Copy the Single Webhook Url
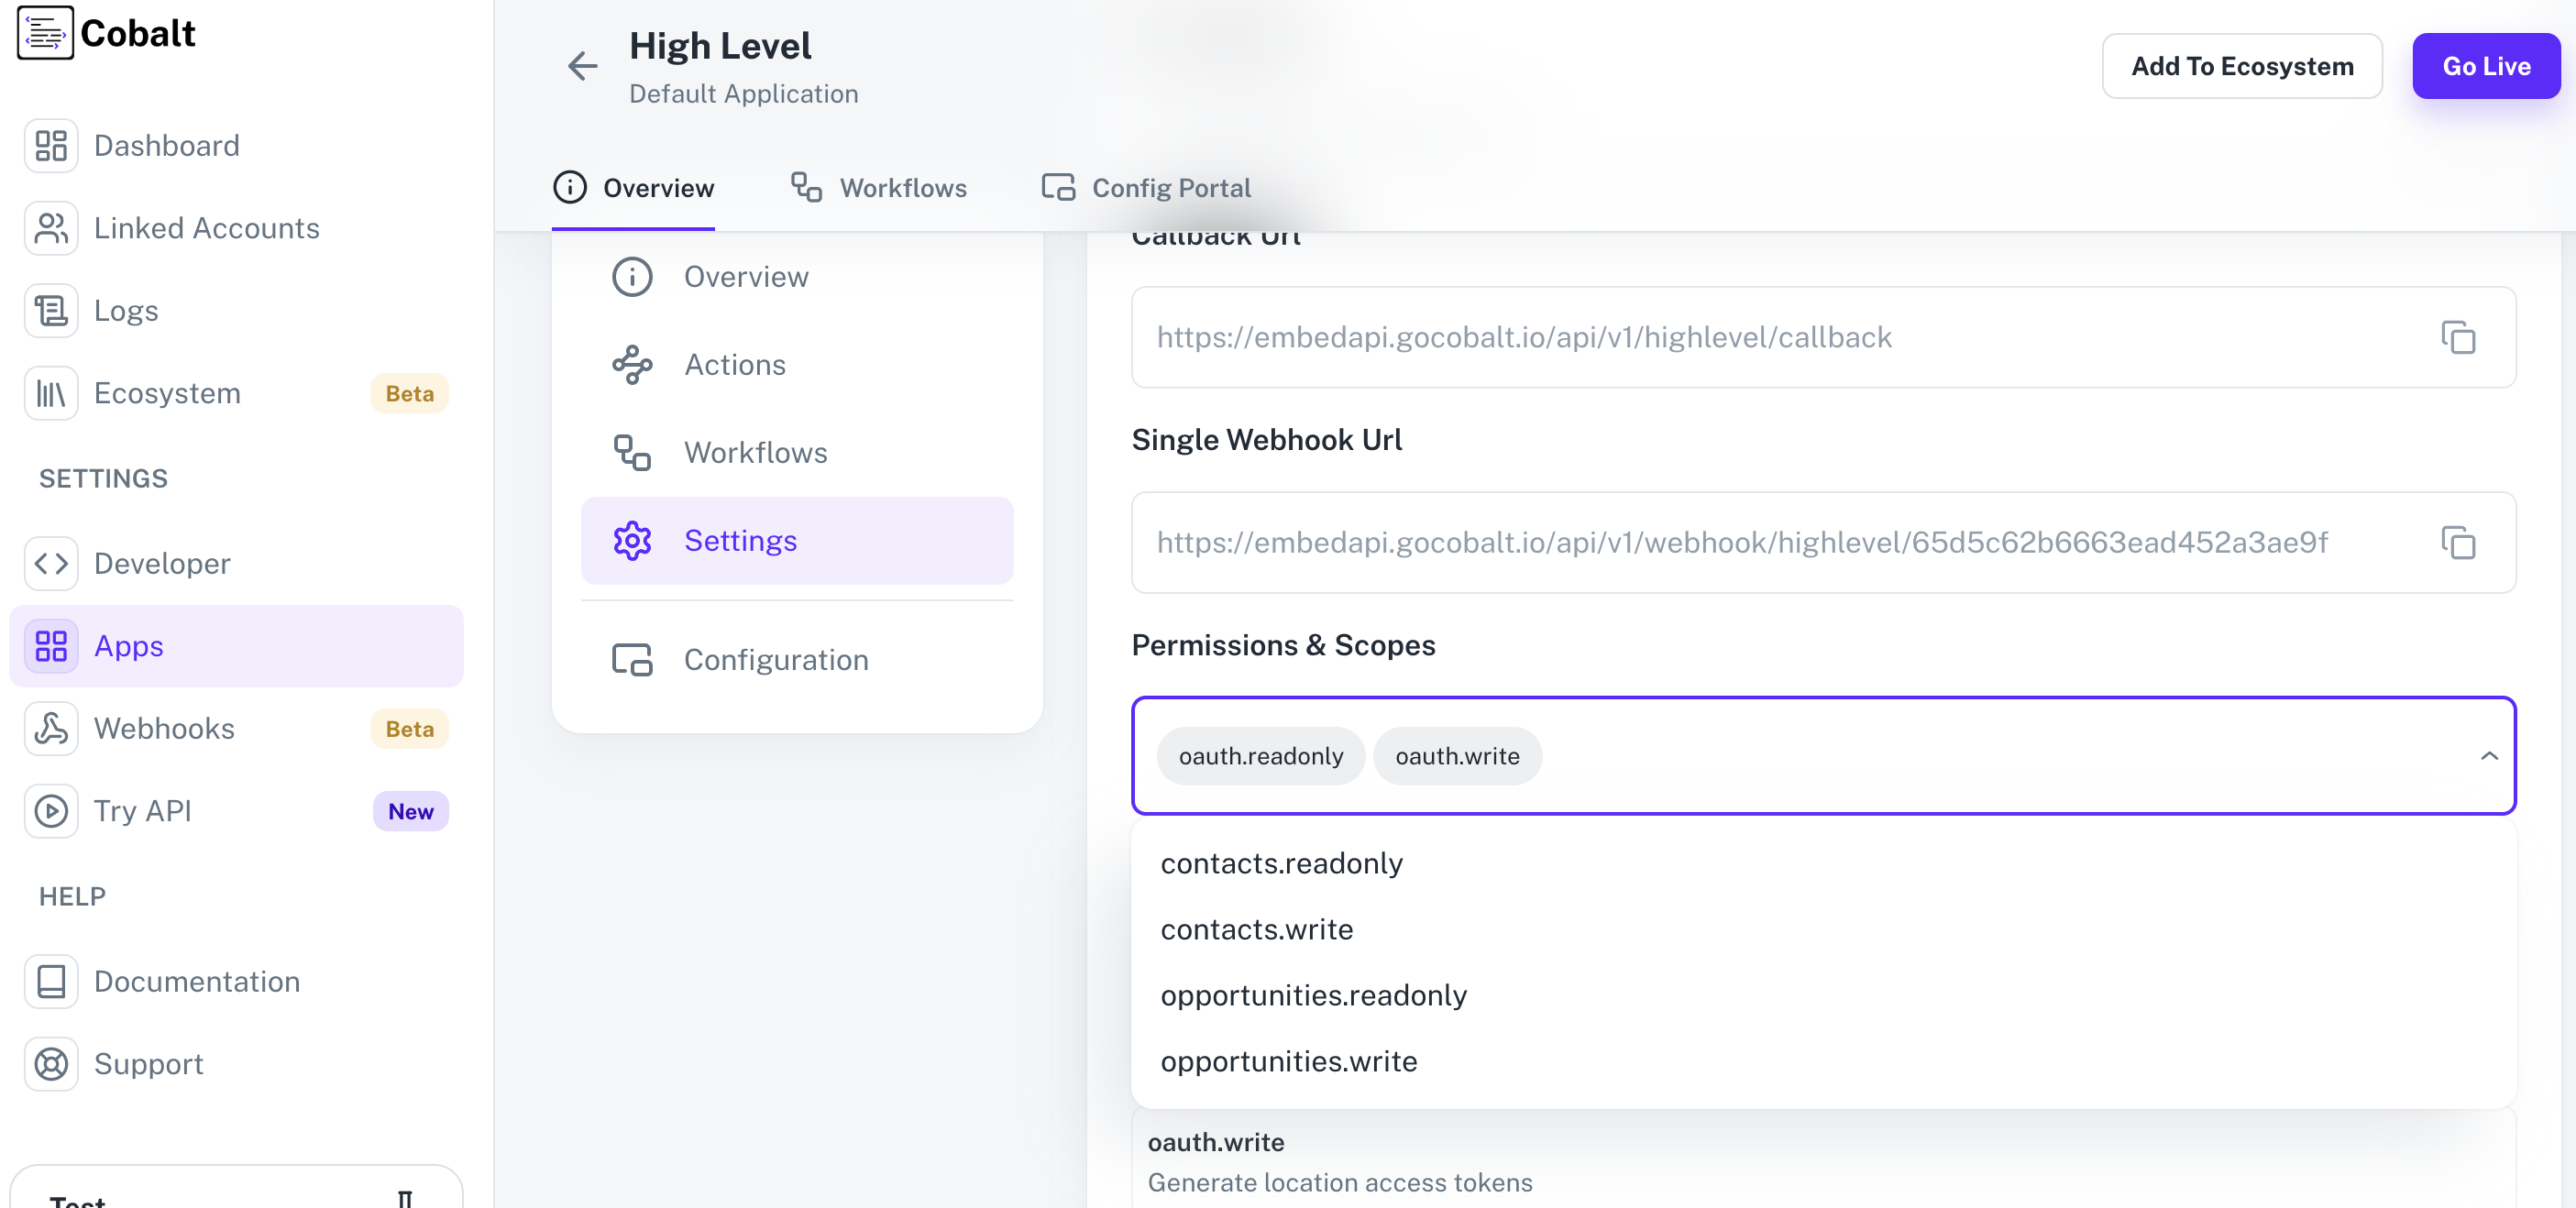Viewport: 2576px width, 1208px height. tap(2459, 543)
